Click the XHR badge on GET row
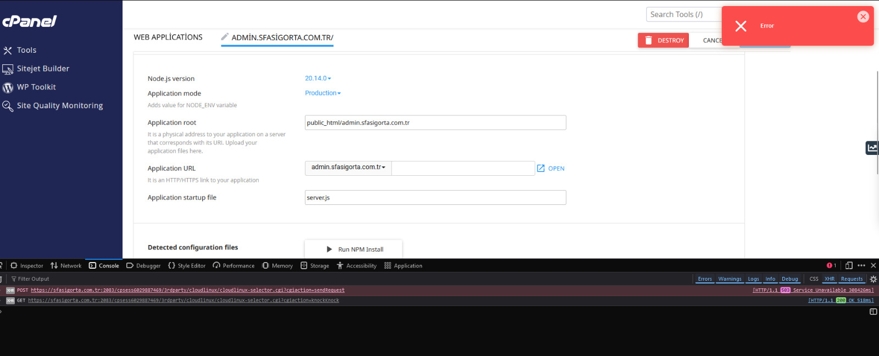The height and width of the screenshot is (356, 879). click(x=10, y=301)
